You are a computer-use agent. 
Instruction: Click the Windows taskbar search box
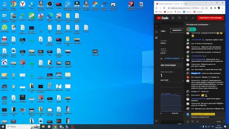click(x=23, y=126)
